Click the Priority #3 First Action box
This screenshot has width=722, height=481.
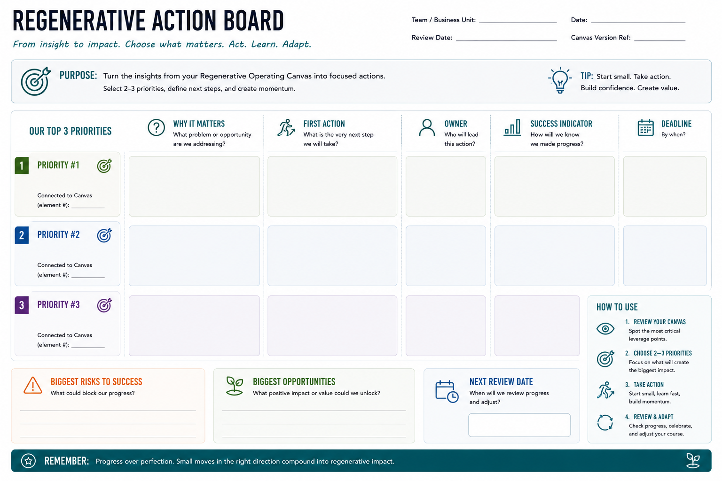coord(332,326)
